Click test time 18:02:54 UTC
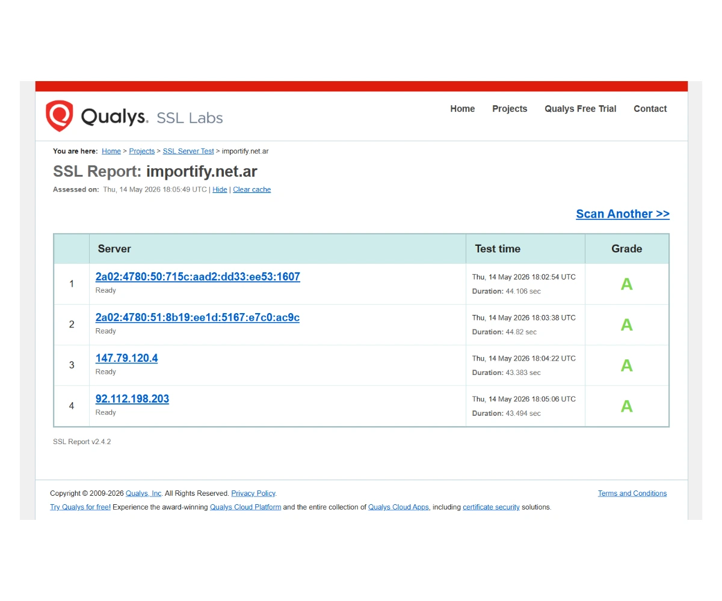The width and height of the screenshot is (722, 601). [x=523, y=277]
